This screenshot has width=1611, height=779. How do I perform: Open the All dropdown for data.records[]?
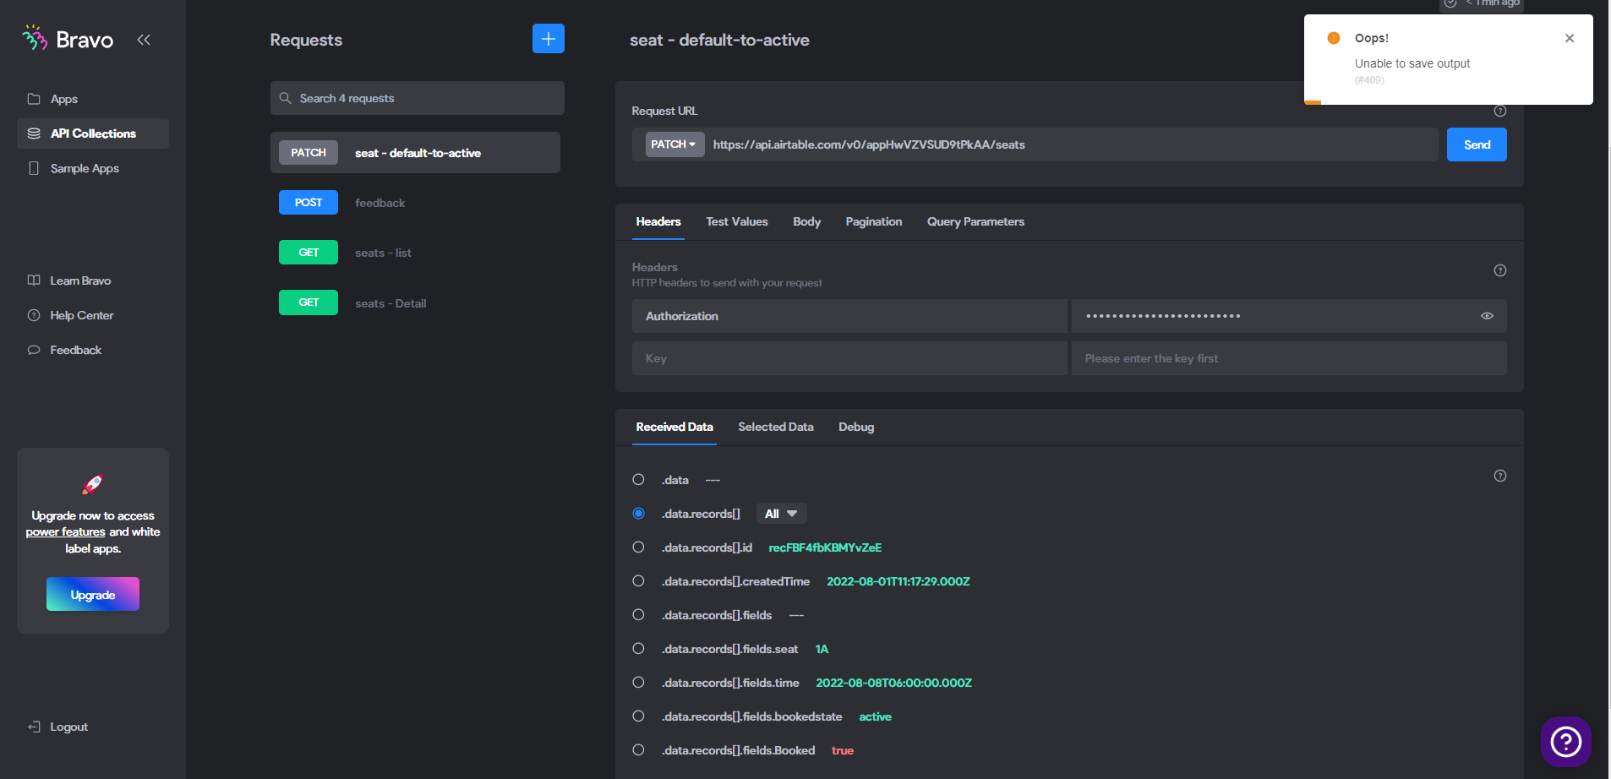click(781, 514)
